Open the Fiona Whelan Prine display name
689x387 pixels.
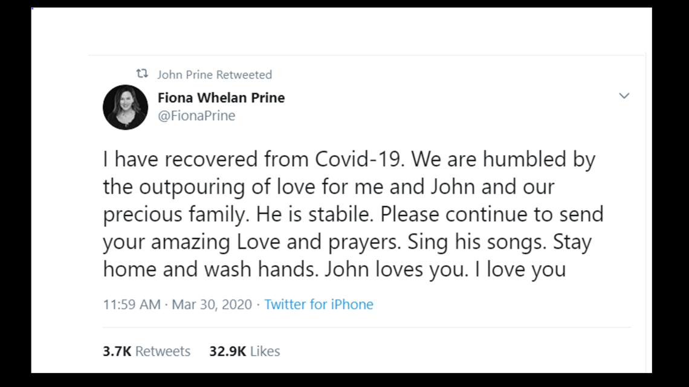click(221, 98)
